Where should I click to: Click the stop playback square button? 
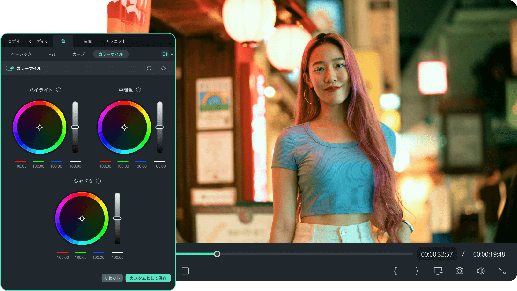(x=185, y=271)
